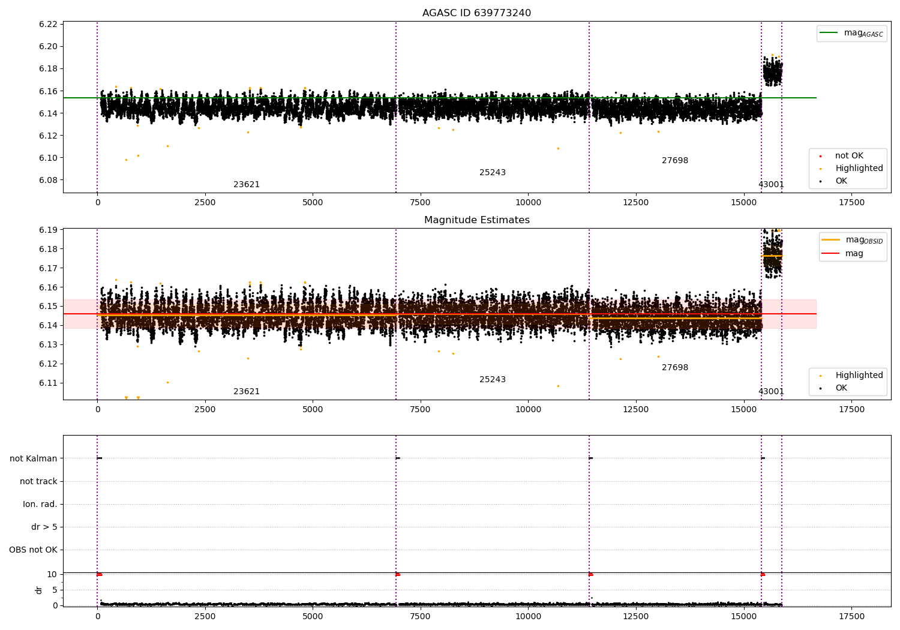
Task: Click the 17500 x-tick on bottom plot
Action: (x=851, y=616)
